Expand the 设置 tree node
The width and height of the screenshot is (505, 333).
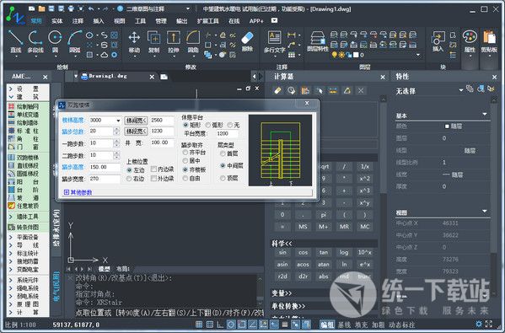pyautogui.click(x=11, y=89)
